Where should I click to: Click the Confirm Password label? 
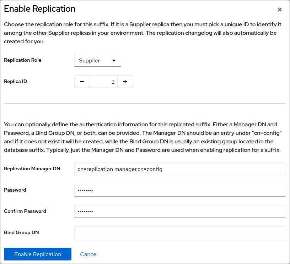[25, 211]
